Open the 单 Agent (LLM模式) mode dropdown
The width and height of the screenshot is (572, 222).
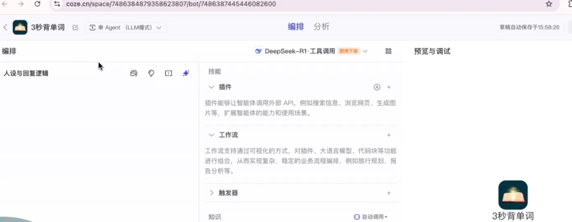click(x=125, y=28)
